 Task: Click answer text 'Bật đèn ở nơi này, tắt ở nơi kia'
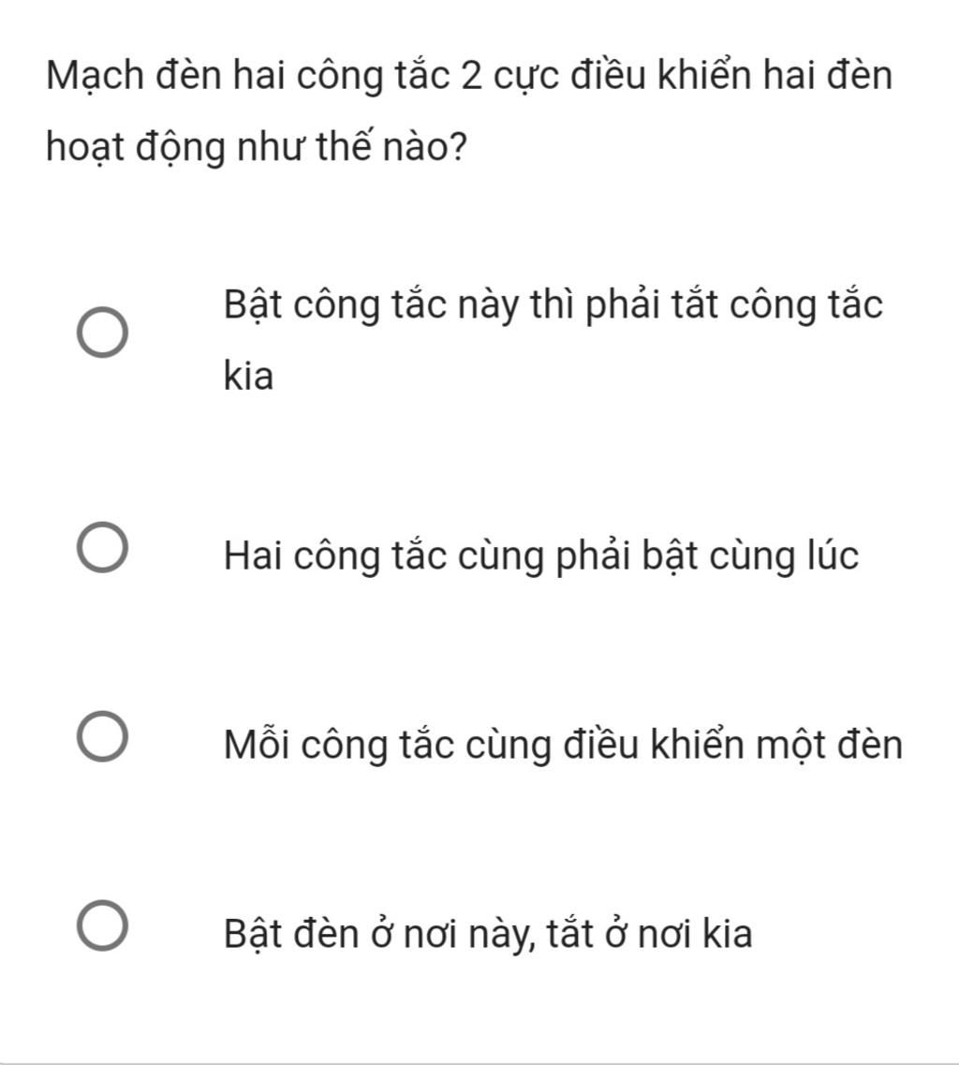coord(488,934)
